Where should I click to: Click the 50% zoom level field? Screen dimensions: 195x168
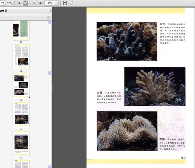point(49,3)
